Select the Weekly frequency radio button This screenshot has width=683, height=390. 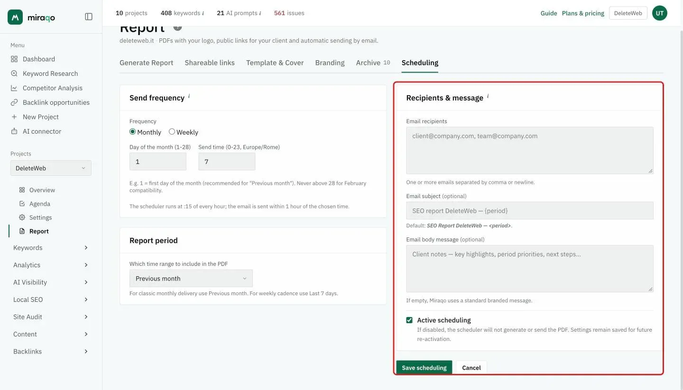[172, 132]
